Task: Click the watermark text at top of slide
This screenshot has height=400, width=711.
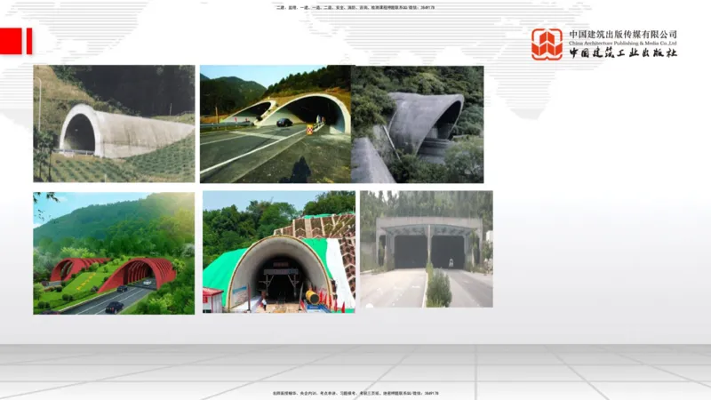Action: pyautogui.click(x=355, y=7)
